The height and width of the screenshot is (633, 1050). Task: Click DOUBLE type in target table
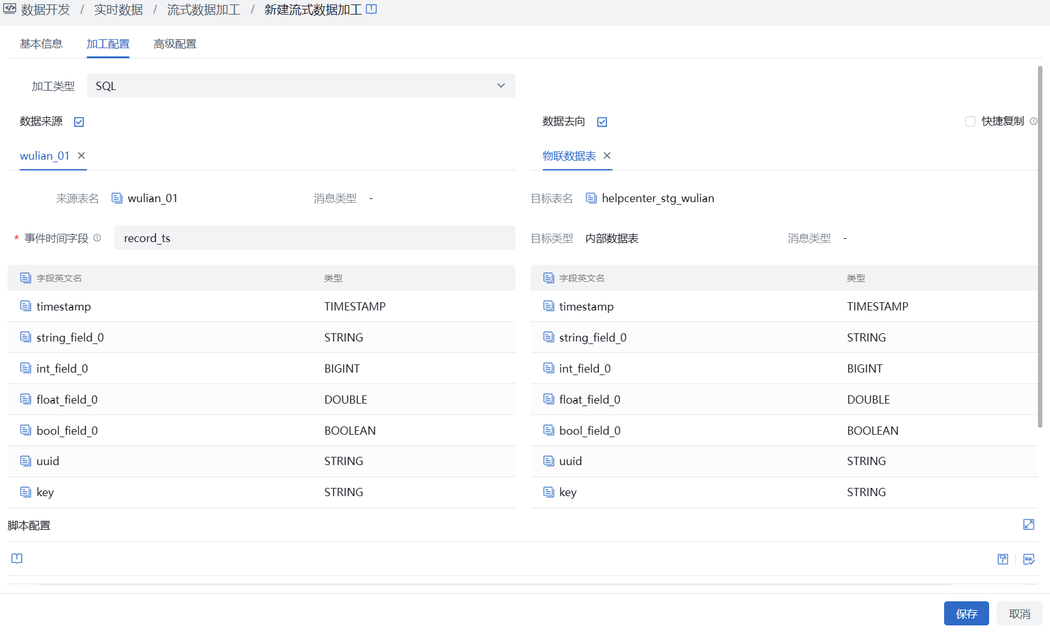(x=869, y=399)
